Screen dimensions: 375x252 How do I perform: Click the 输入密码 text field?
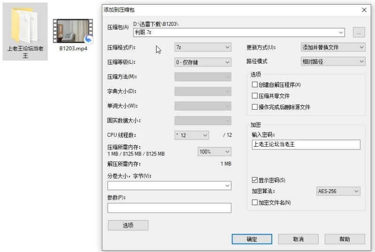click(x=306, y=145)
